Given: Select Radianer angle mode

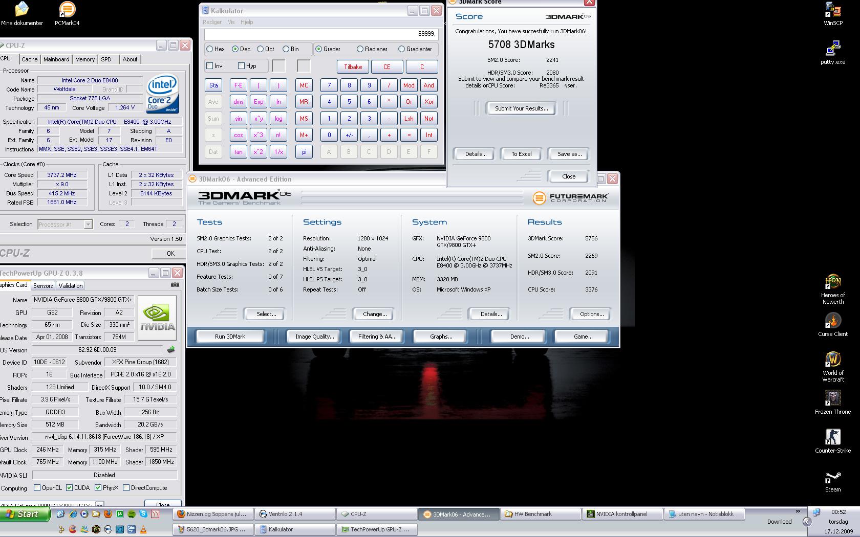Looking at the screenshot, I should pos(360,49).
